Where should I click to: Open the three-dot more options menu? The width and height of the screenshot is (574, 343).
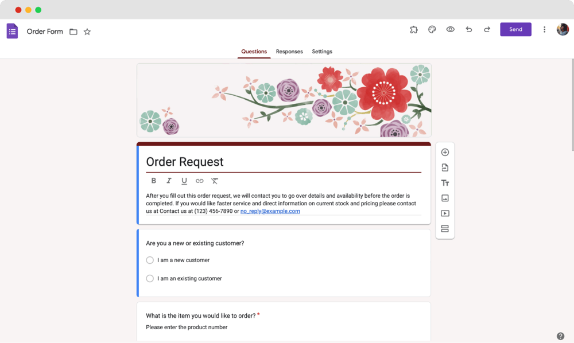coord(544,29)
